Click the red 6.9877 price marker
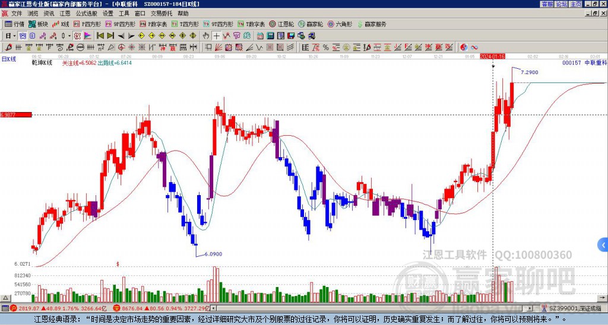Viewport: 608px width, 325px height. pos(16,114)
